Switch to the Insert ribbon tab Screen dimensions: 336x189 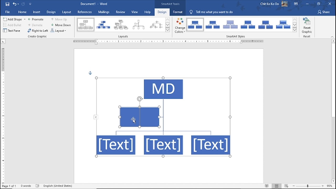pos(36,12)
